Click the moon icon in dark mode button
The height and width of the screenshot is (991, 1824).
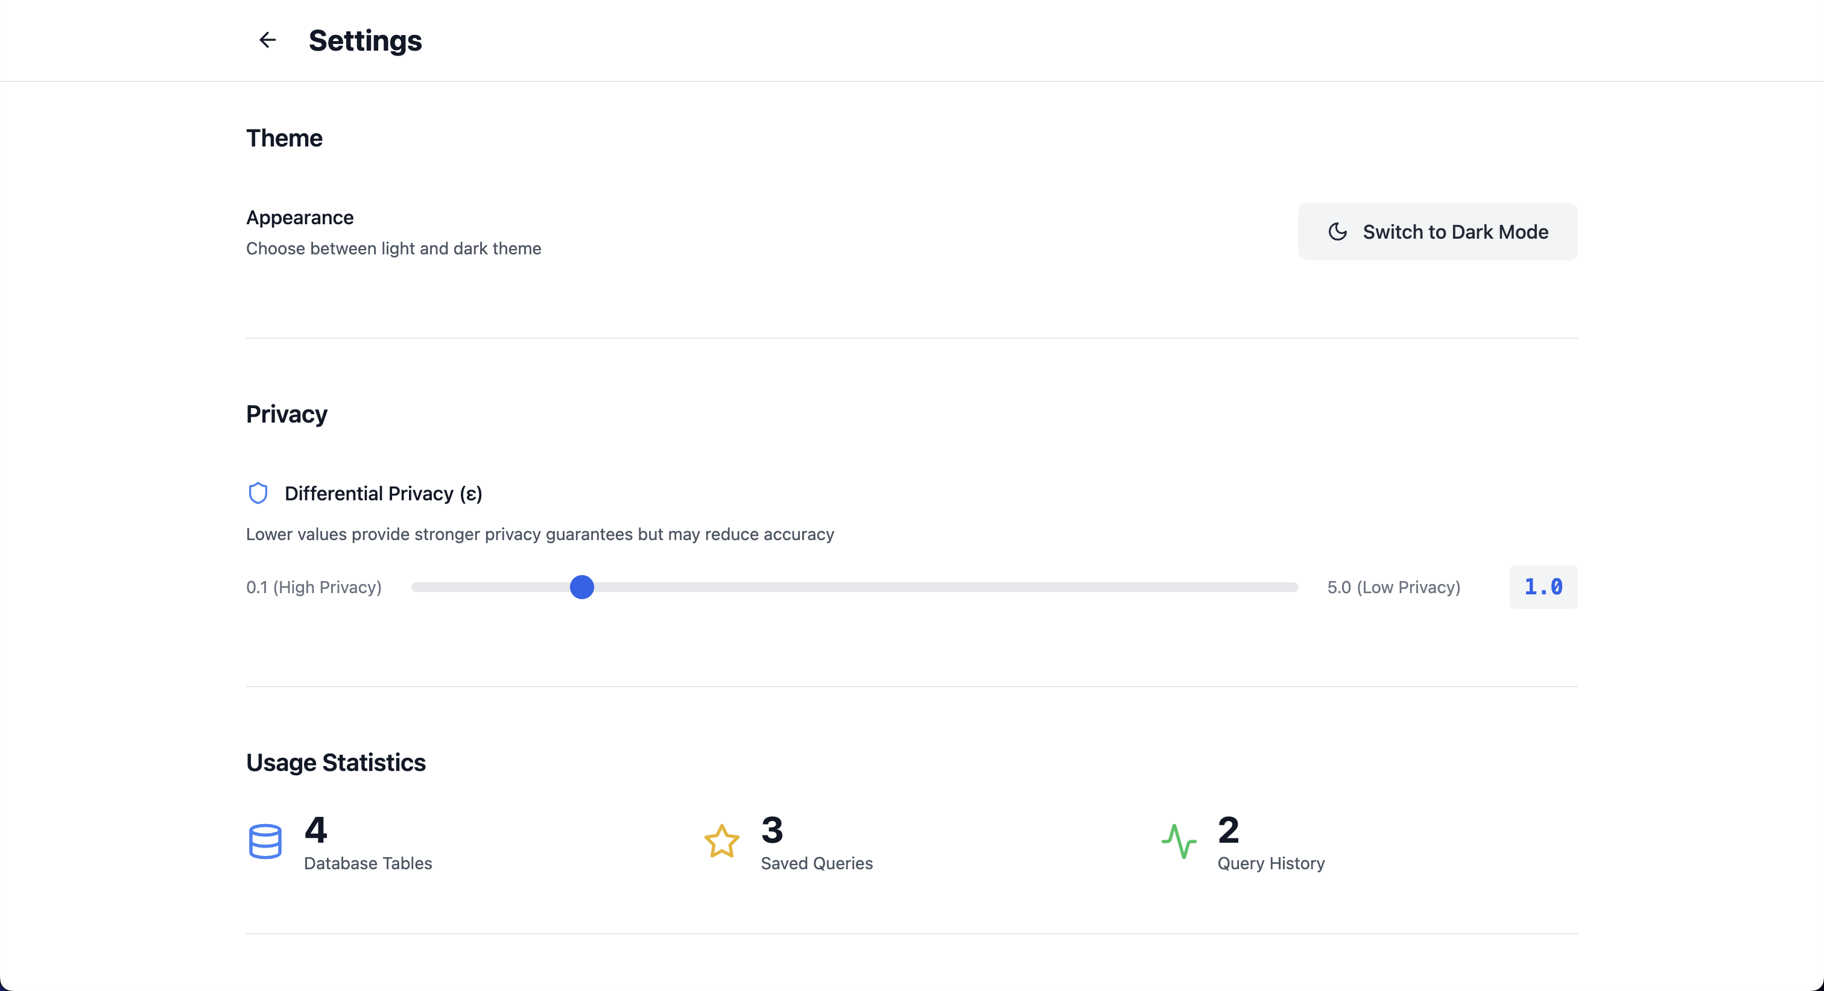coord(1337,231)
